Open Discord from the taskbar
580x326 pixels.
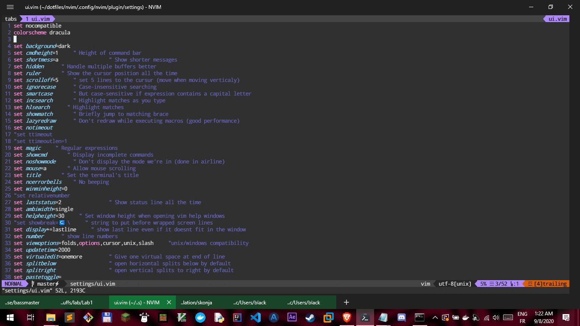coord(401,317)
